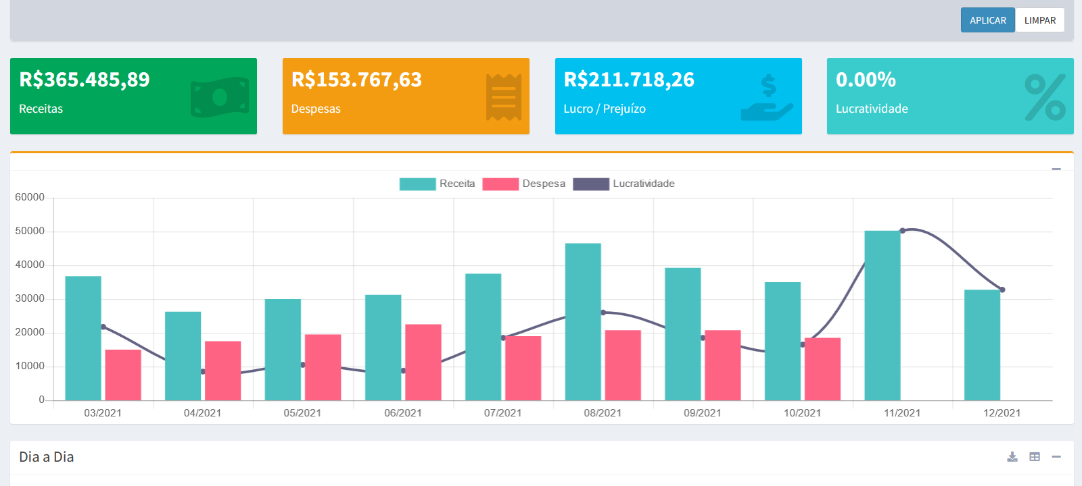This screenshot has height=486, width=1082.
Task: Collapse the chart panel with minus icon
Action: (1056, 169)
